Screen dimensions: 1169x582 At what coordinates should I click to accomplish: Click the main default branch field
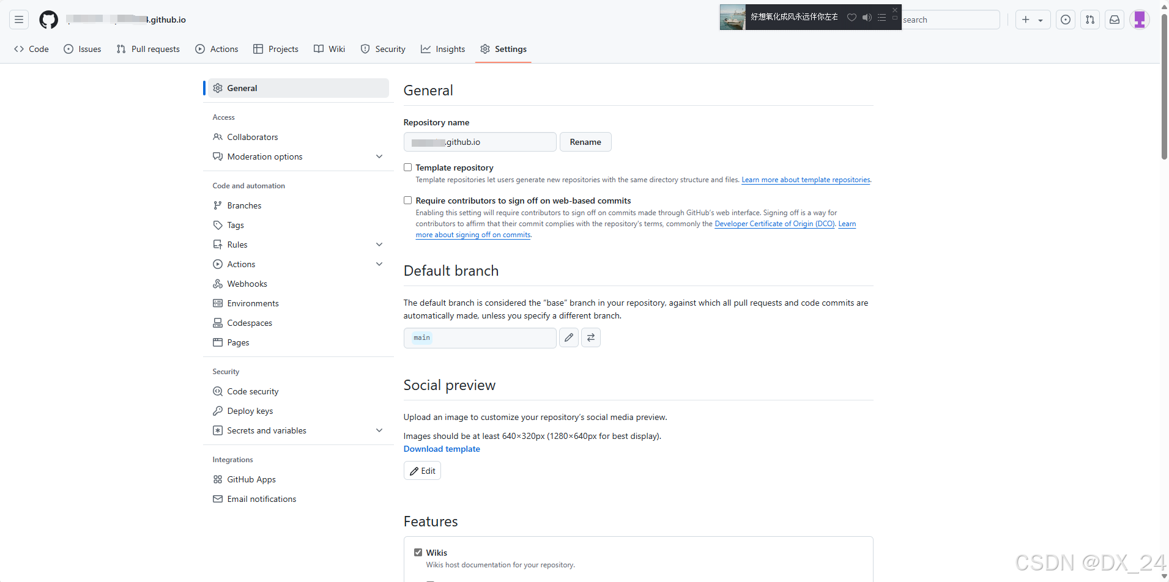click(x=480, y=337)
